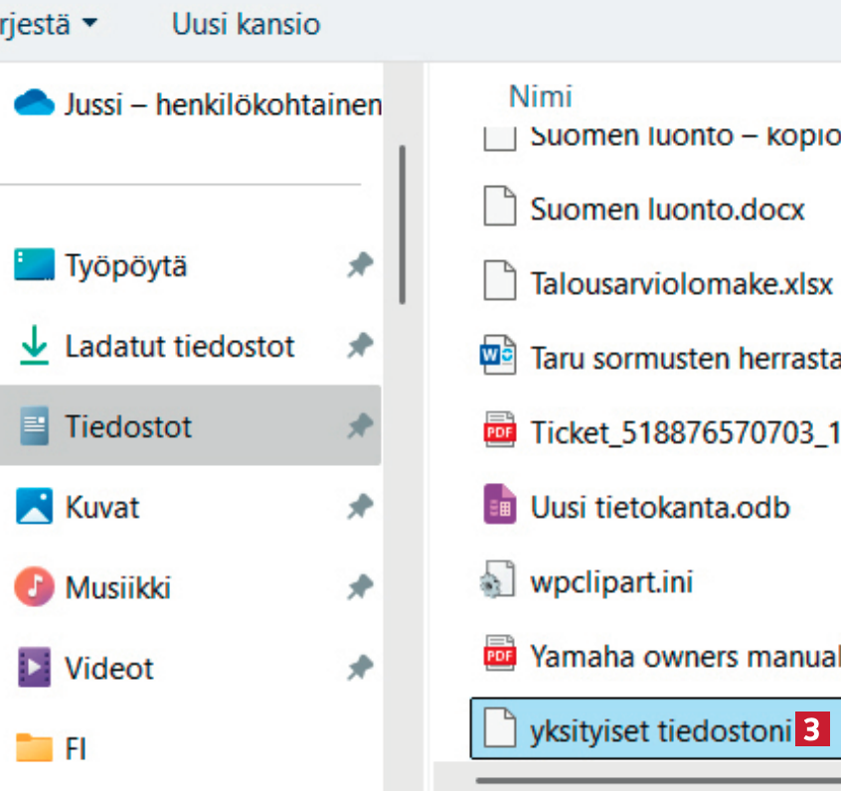The height and width of the screenshot is (791, 841).
Task: Click the Uusi kansio button
Action: (246, 24)
